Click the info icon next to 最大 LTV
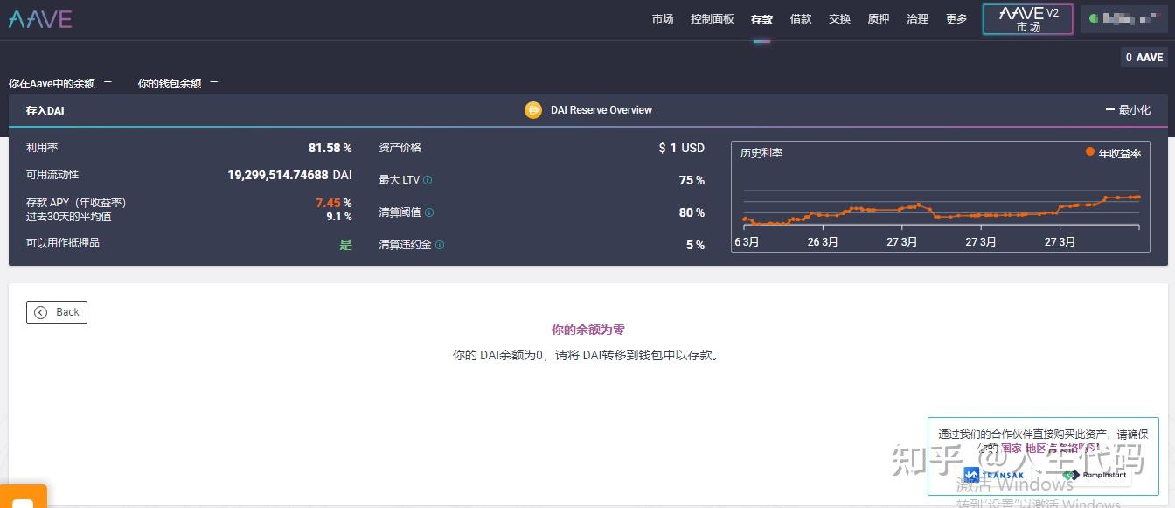The image size is (1175, 508). coord(428,180)
